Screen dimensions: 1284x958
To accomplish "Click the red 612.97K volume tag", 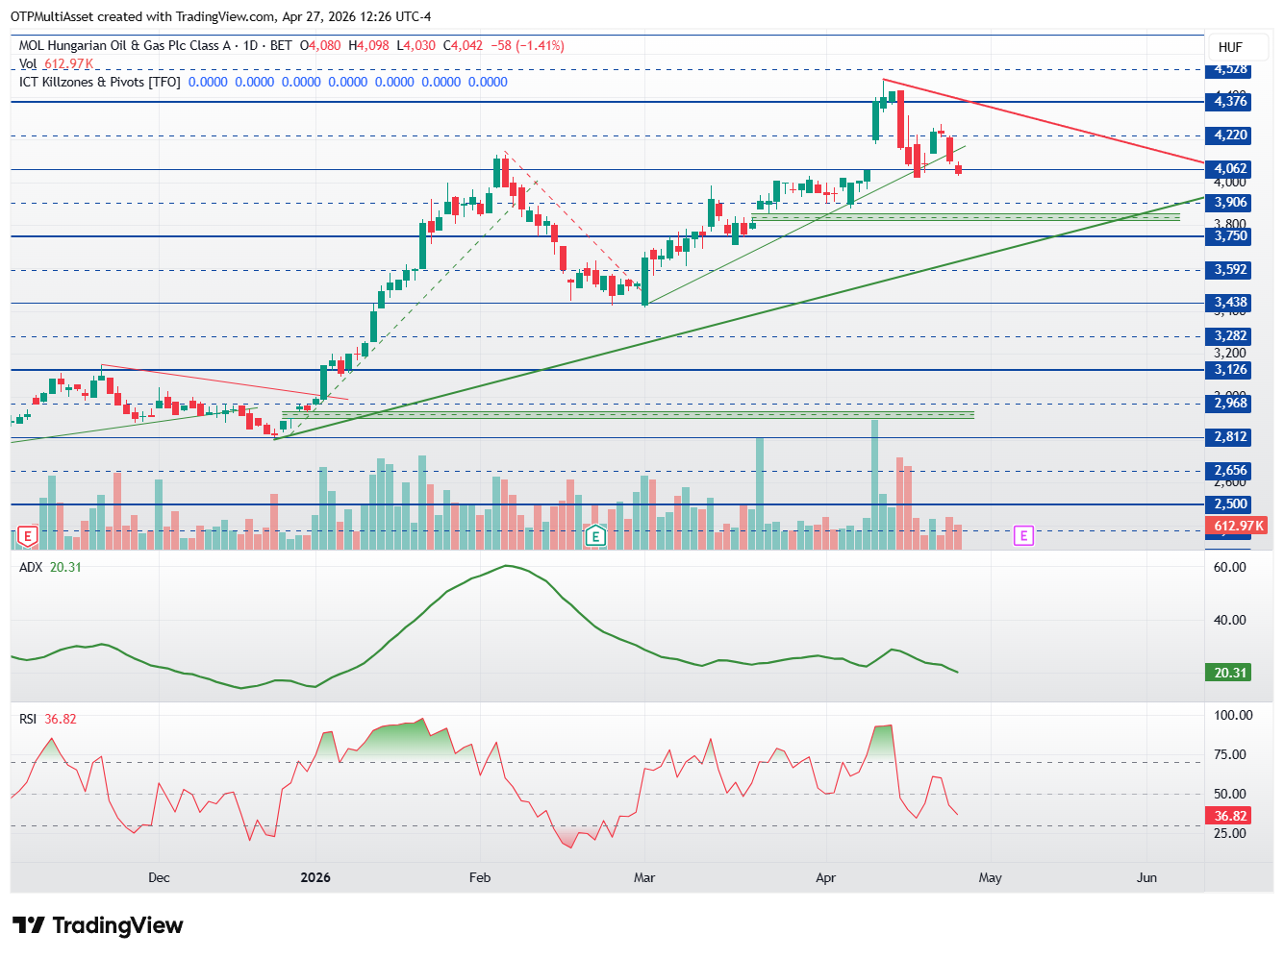I will [1236, 526].
